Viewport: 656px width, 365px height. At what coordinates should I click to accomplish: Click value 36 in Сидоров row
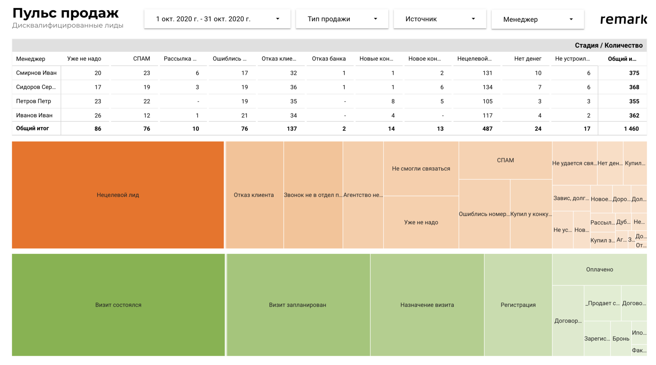tap(293, 87)
